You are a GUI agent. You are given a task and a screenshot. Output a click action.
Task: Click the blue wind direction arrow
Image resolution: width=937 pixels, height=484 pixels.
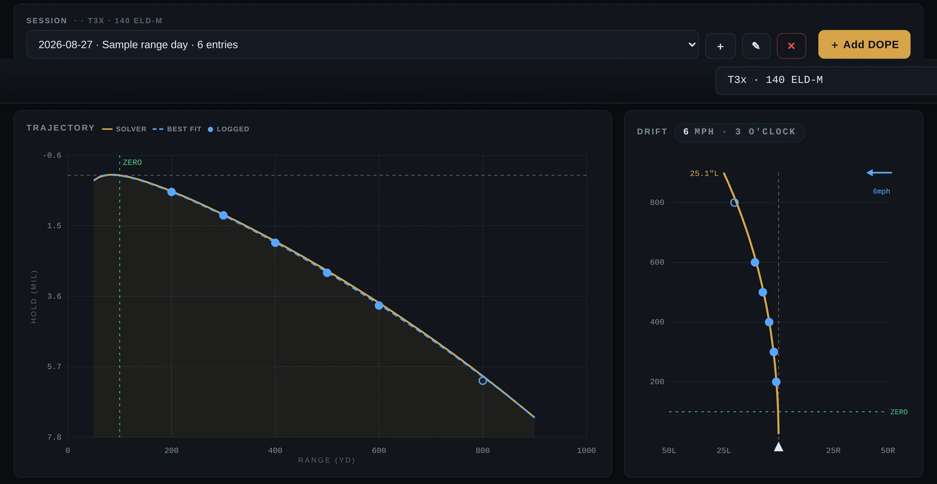pos(879,172)
